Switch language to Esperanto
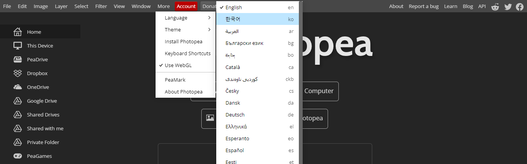 tap(257, 138)
